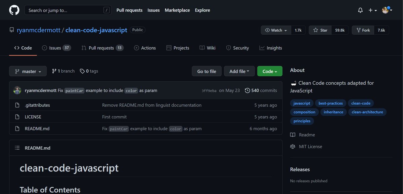This screenshot has width=403, height=194.
Task: Open the Wiki tab
Action: [207, 48]
